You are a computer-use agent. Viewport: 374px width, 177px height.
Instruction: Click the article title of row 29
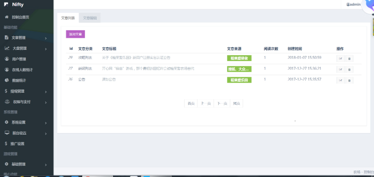136,58
